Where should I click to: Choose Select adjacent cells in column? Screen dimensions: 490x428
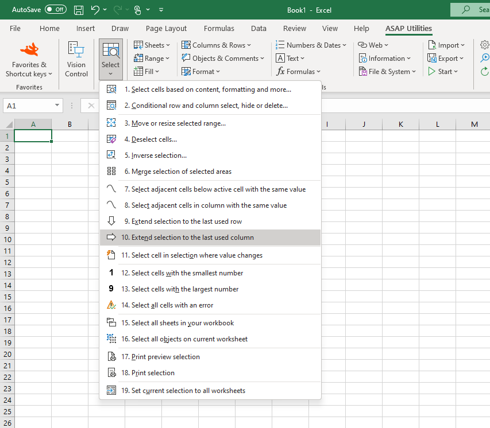(x=210, y=205)
